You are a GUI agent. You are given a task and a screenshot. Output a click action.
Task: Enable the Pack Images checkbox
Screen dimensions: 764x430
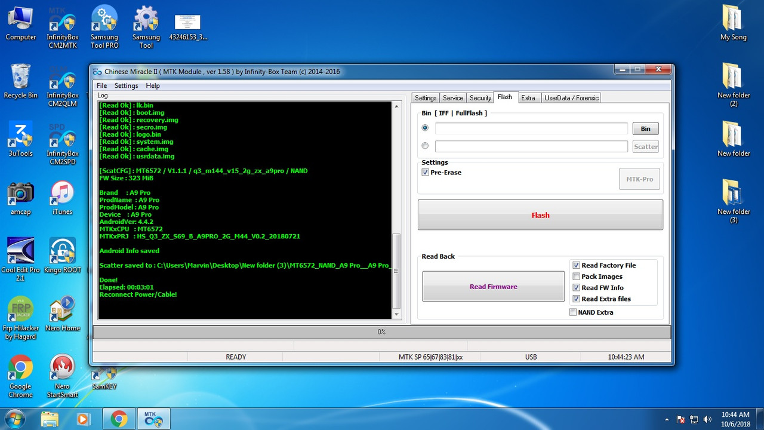[576, 277]
